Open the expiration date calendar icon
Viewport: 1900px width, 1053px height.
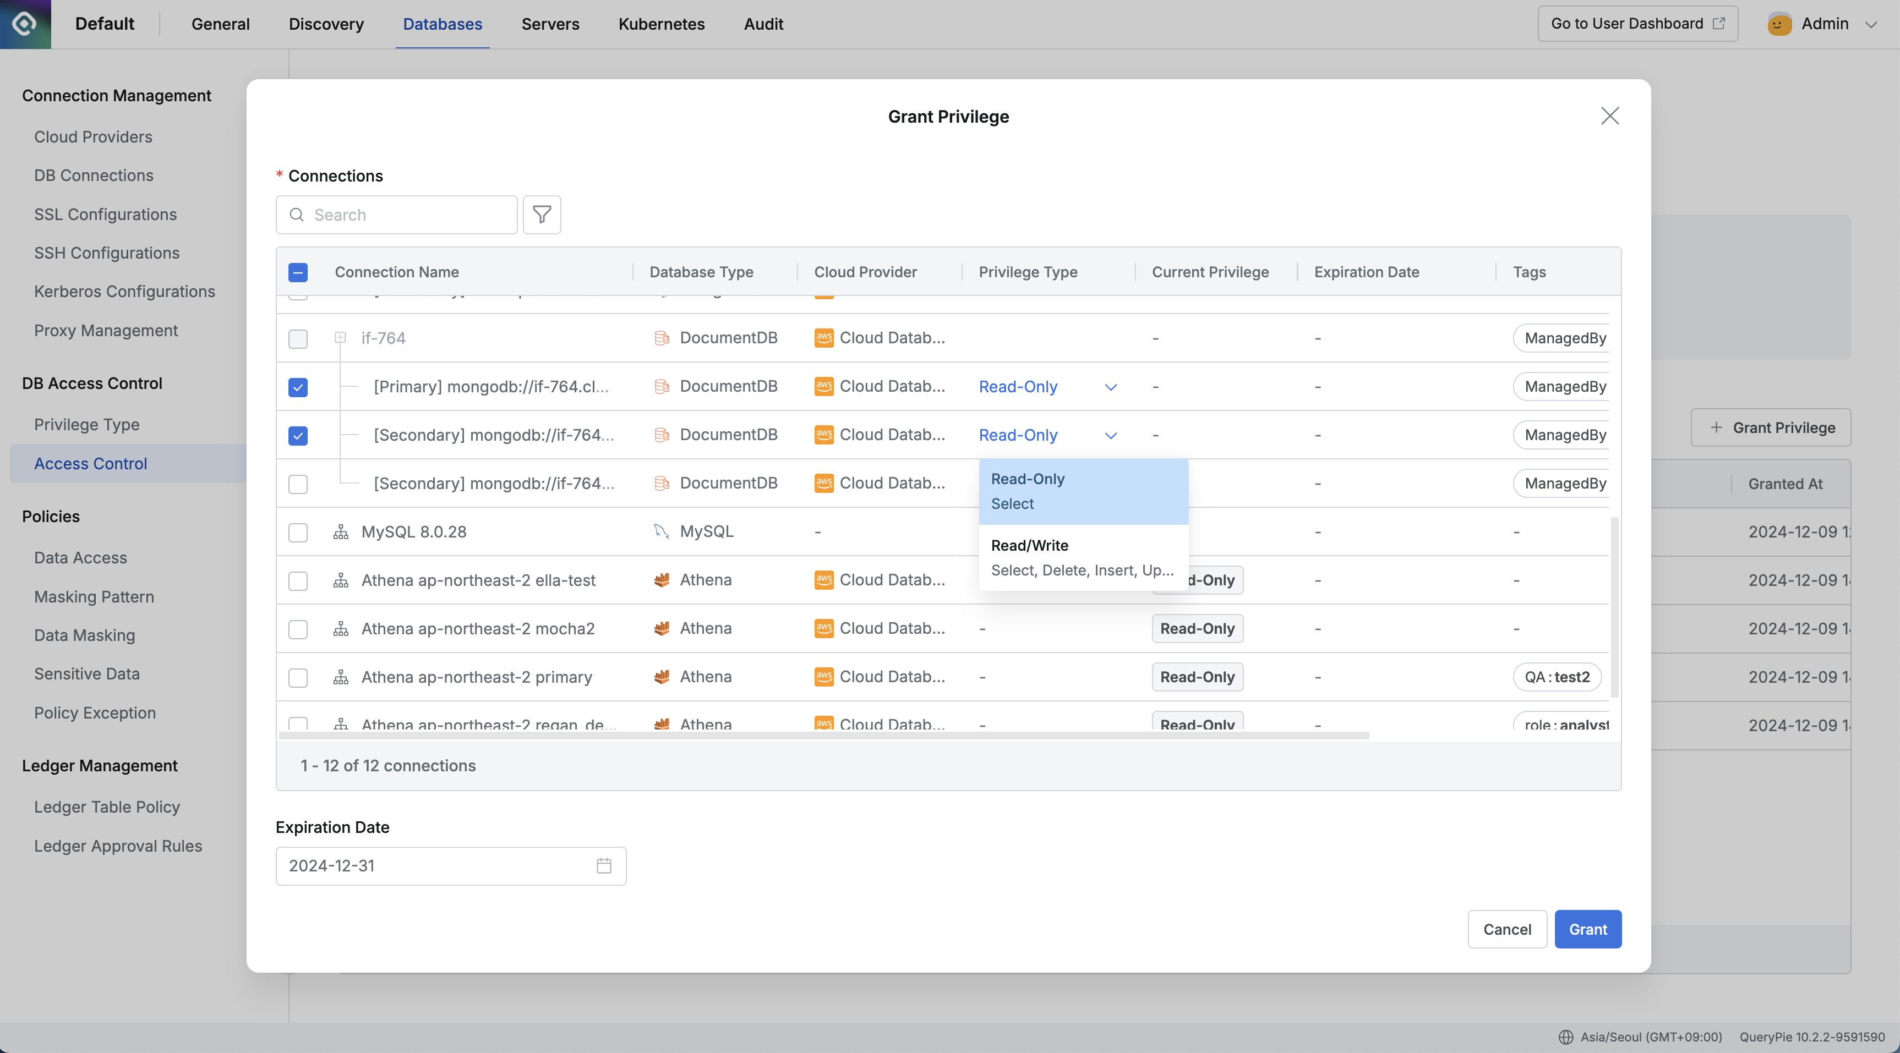click(x=603, y=866)
